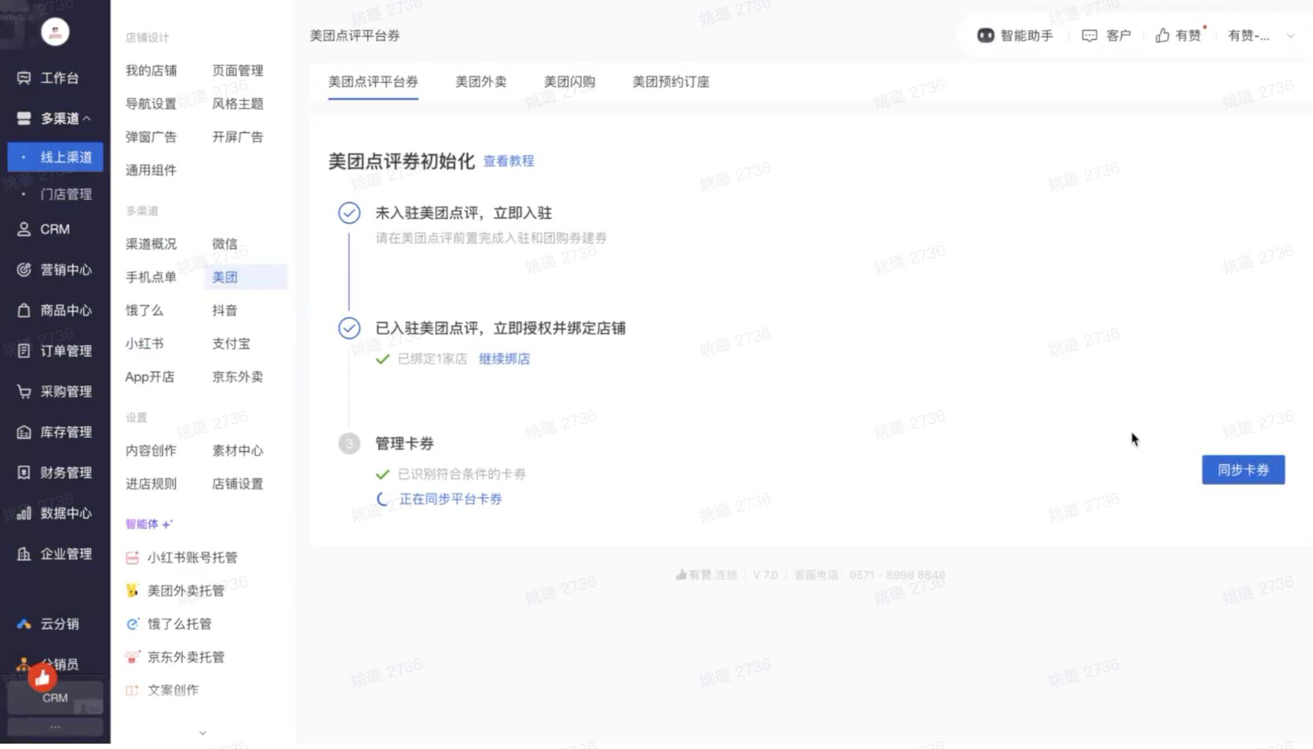The image size is (1313, 749).
Task: Open 采购管理 cart icon in sidebar
Action: pos(23,391)
